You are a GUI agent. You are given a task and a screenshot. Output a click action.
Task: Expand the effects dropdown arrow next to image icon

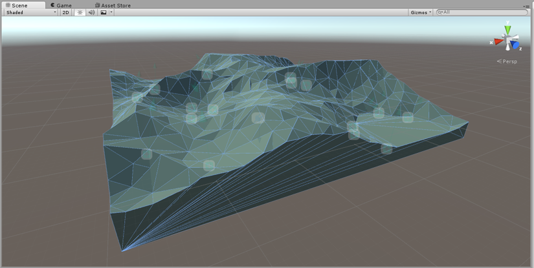[x=111, y=12]
